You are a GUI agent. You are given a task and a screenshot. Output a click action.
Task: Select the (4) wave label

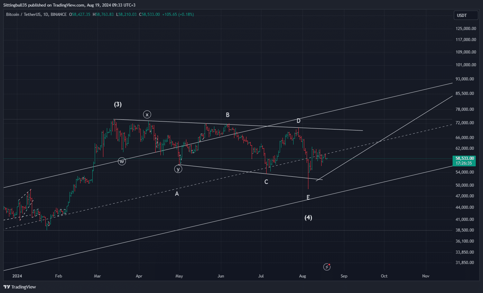[308, 217]
